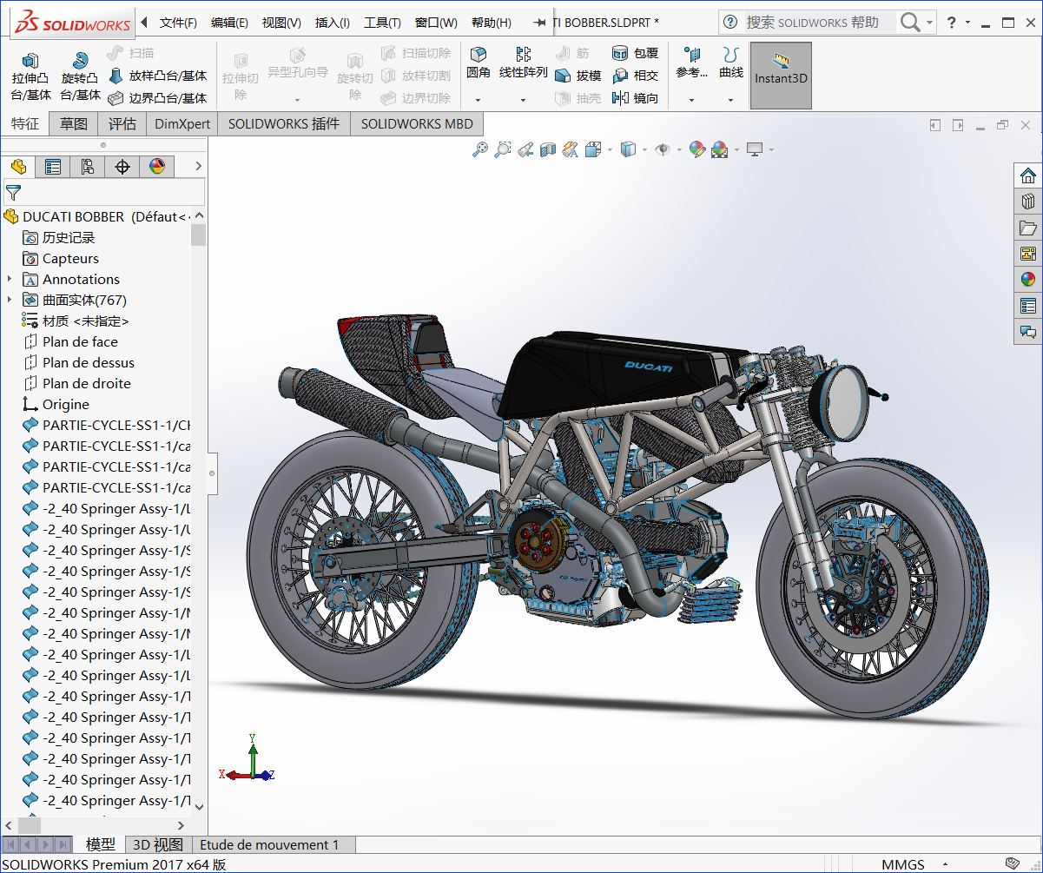
Task: Open the 视图(V) menu
Action: tap(280, 23)
